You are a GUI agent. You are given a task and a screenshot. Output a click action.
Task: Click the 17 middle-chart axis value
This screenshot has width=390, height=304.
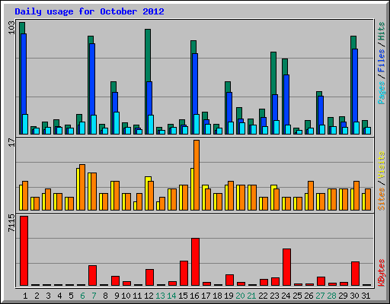coord(11,143)
